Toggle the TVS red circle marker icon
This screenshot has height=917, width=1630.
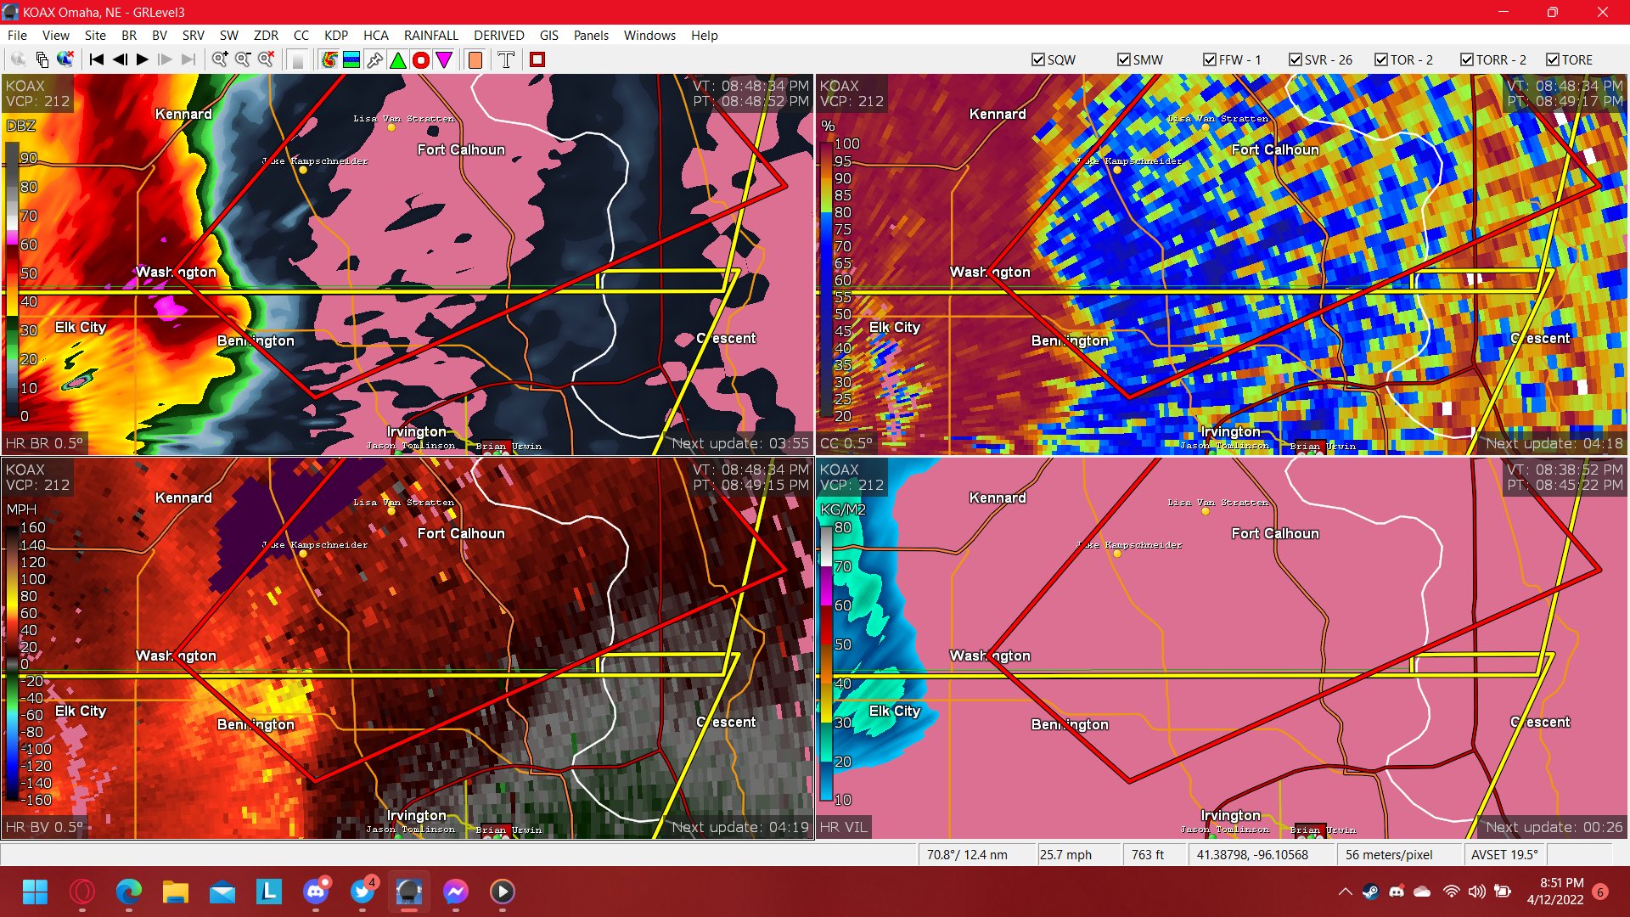(421, 59)
